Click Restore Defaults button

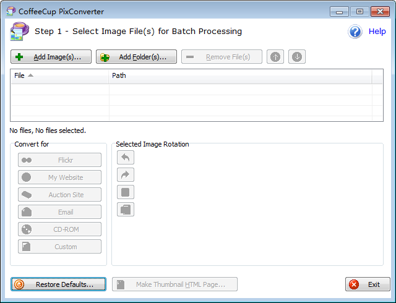click(58, 284)
